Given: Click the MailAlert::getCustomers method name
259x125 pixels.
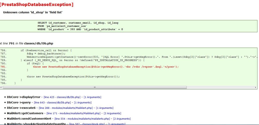Looking at the screenshot, I should [25, 113].
